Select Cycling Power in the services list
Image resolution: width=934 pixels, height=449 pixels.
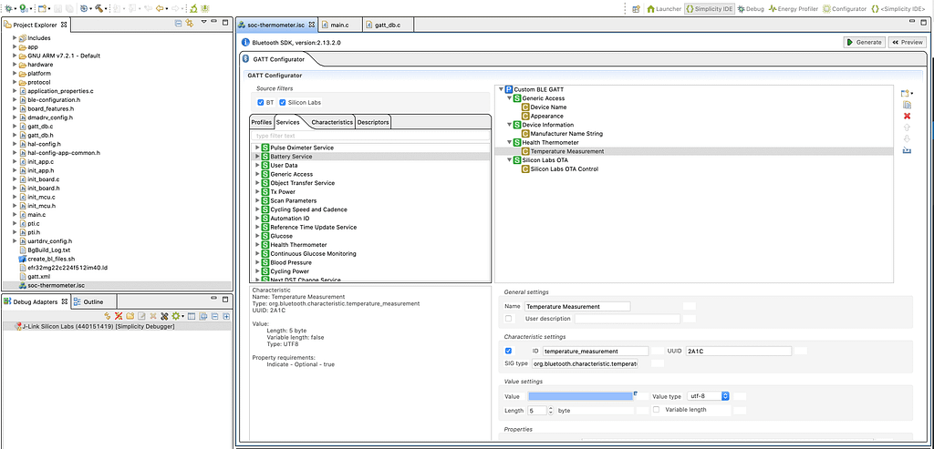[x=289, y=271]
